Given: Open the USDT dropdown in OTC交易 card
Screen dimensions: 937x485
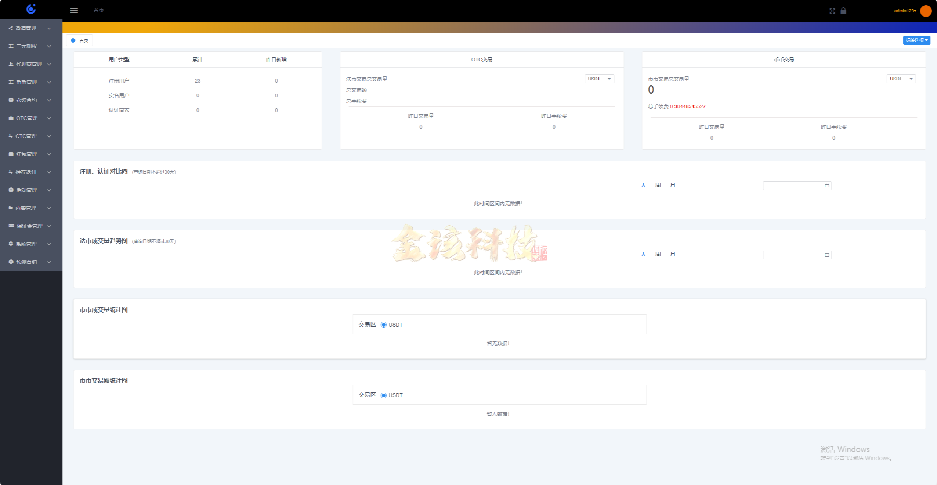Looking at the screenshot, I should [x=599, y=79].
